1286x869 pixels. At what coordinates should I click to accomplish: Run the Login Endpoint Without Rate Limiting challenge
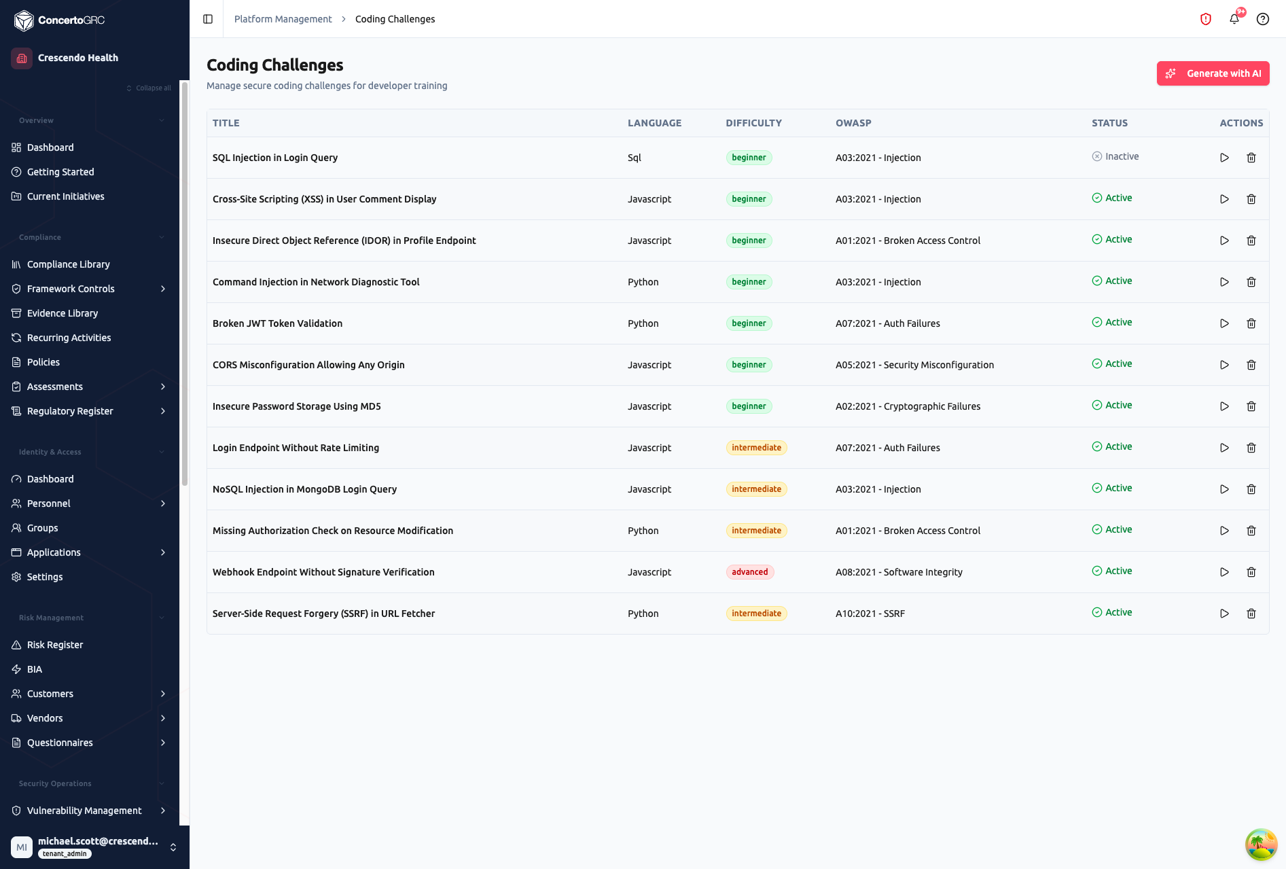pos(1224,448)
